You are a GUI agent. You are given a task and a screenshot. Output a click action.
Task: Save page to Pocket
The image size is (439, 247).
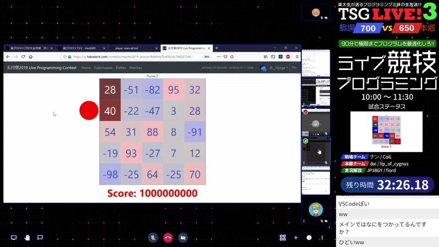click(x=225, y=57)
